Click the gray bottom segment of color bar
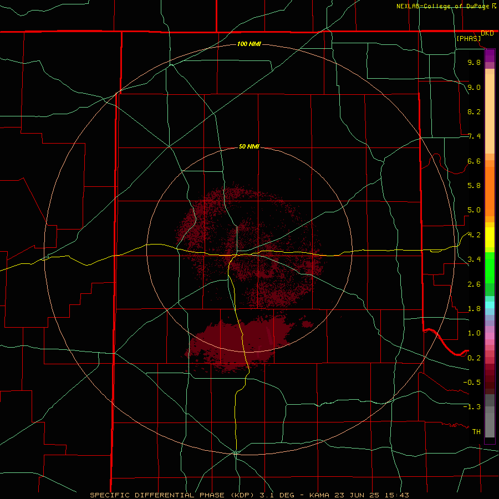 click(490, 425)
